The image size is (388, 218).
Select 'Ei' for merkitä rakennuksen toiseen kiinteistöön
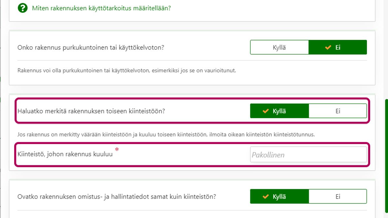point(338,111)
